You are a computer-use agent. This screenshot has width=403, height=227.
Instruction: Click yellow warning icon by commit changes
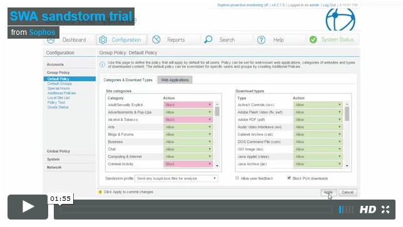click(x=100, y=192)
